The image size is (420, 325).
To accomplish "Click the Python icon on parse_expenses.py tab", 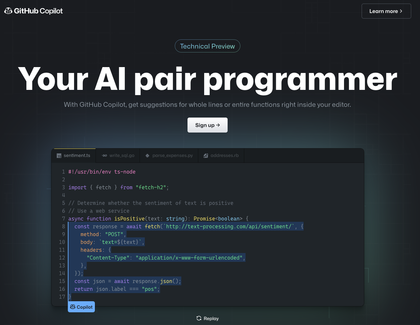I will point(147,156).
